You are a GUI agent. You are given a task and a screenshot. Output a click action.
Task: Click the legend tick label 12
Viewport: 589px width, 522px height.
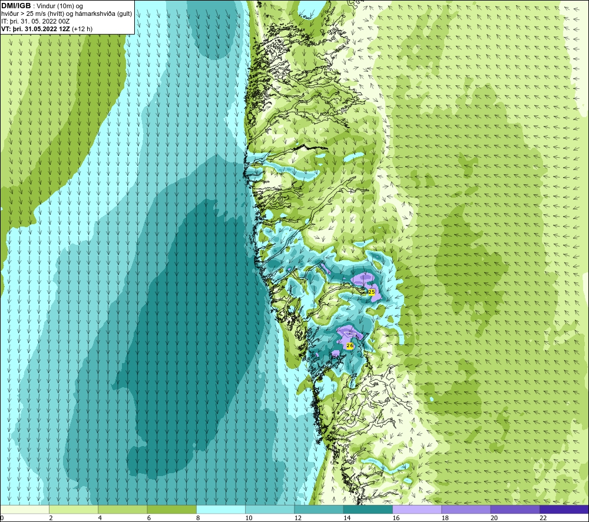298,518
